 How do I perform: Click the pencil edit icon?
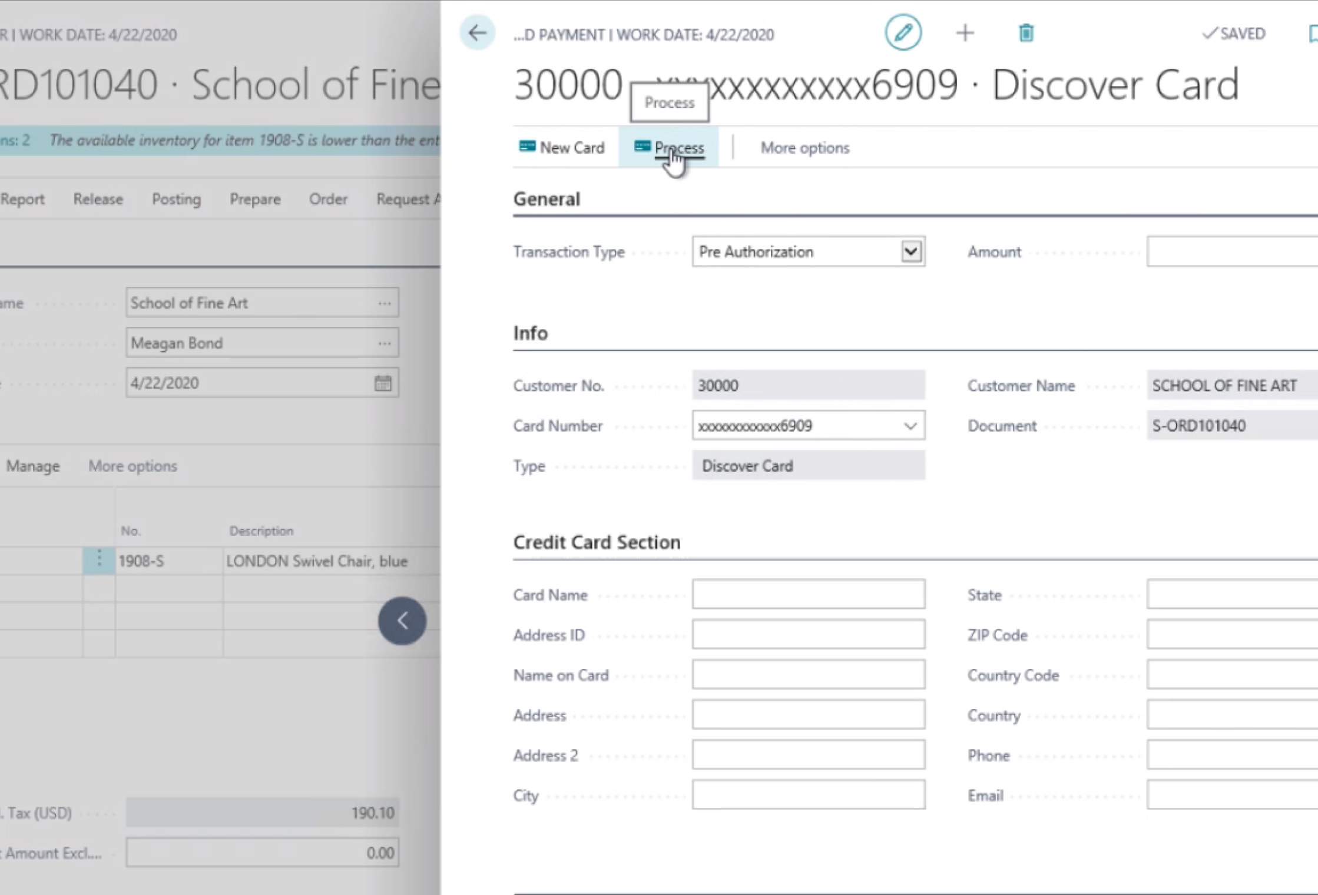(903, 33)
